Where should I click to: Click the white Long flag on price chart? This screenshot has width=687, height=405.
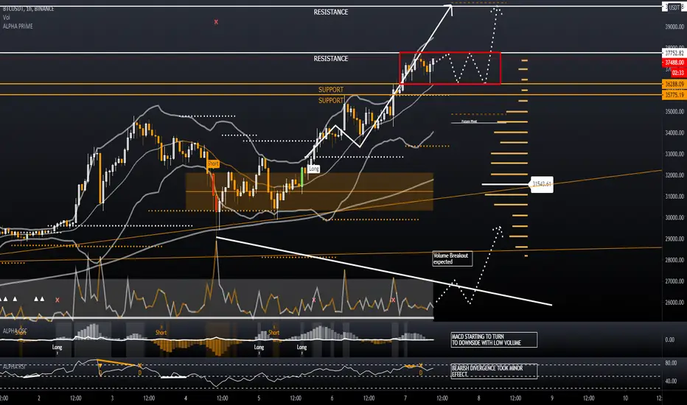(x=314, y=169)
